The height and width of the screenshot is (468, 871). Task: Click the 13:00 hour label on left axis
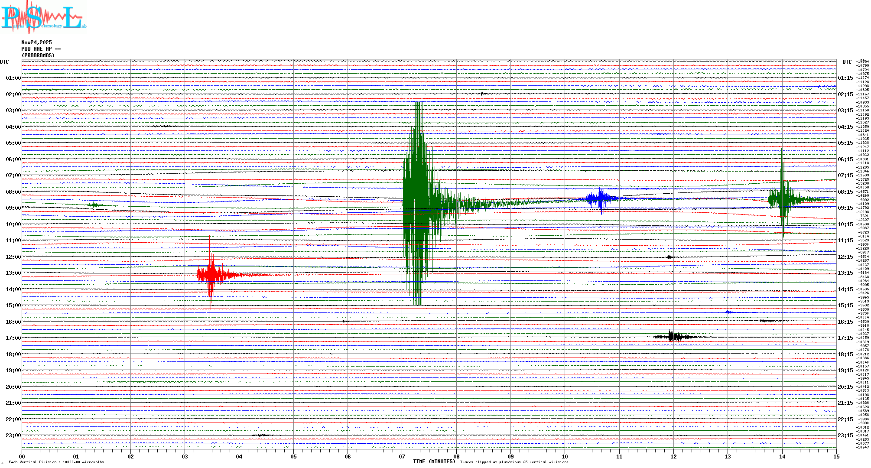pos(13,273)
